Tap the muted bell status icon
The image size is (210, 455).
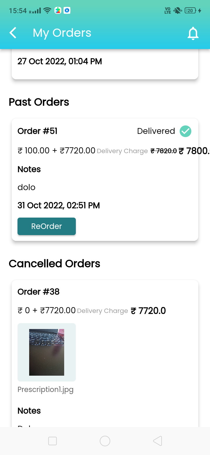177,11
